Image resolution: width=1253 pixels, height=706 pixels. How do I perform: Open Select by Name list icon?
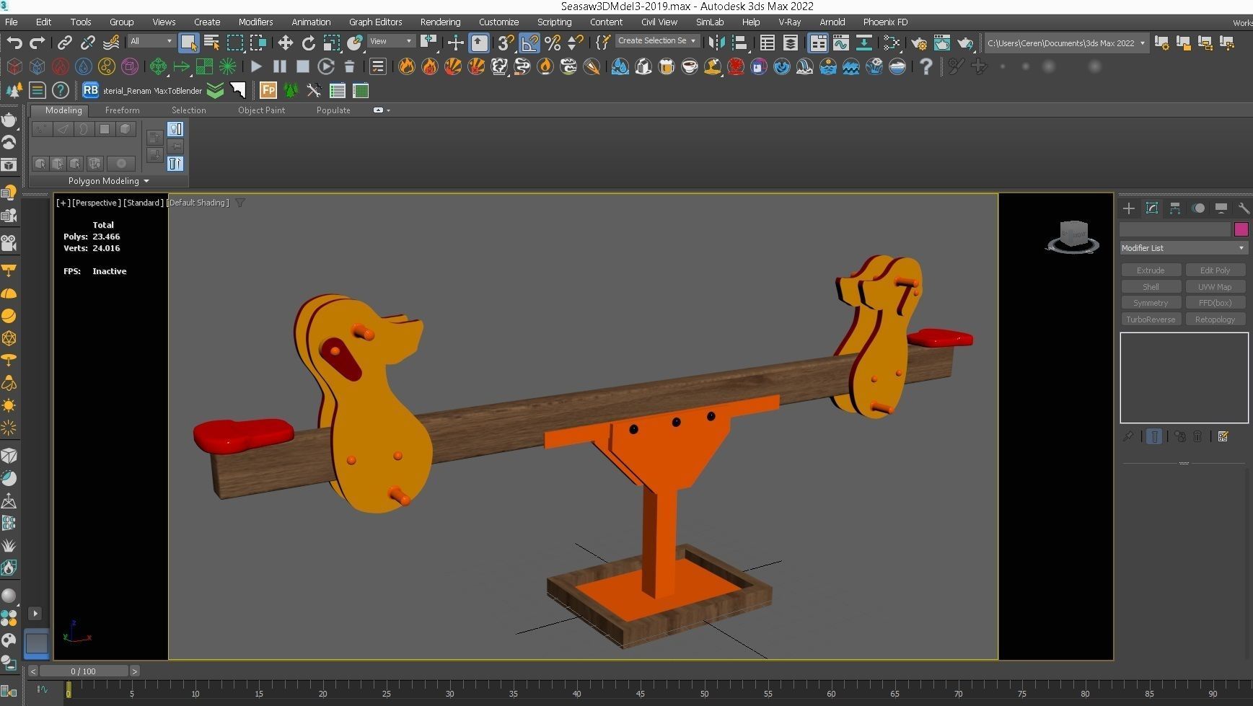pyautogui.click(x=211, y=43)
